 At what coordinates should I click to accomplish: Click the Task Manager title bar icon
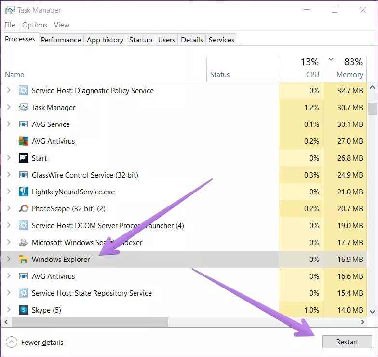[10, 10]
